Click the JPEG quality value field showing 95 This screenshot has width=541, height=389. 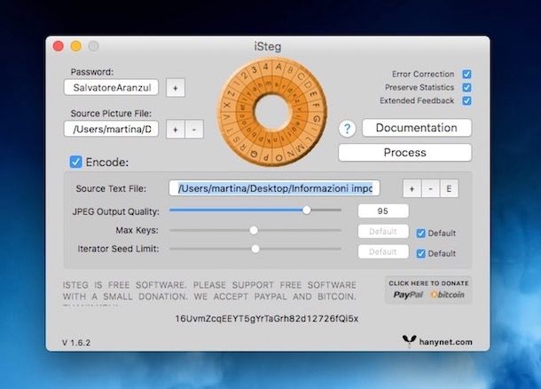383,210
